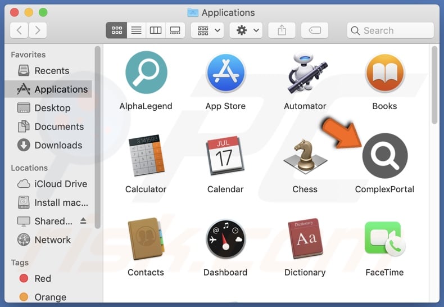This screenshot has height=307, width=444.
Task: Open Network in the sidebar
Action: click(x=48, y=240)
